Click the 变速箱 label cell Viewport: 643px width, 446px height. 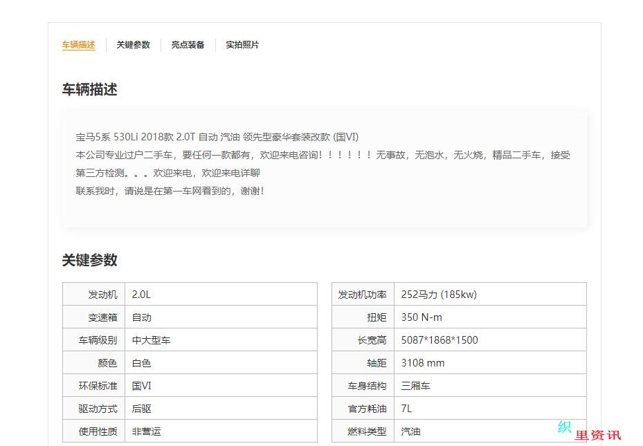[94, 317]
